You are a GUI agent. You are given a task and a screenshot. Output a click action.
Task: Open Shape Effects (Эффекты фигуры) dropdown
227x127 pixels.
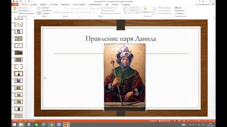pos(165,13)
